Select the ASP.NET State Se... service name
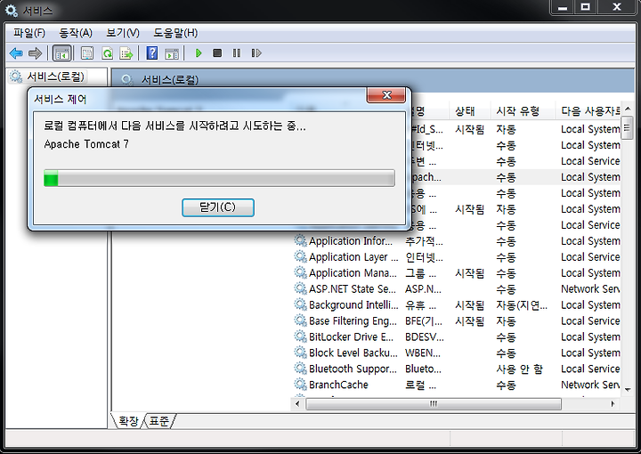Image resolution: width=641 pixels, height=454 pixels. 352,288
